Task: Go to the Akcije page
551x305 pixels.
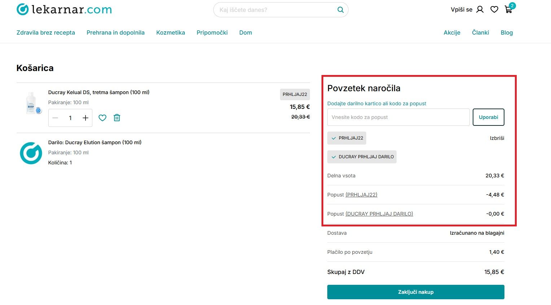Action: [452, 32]
